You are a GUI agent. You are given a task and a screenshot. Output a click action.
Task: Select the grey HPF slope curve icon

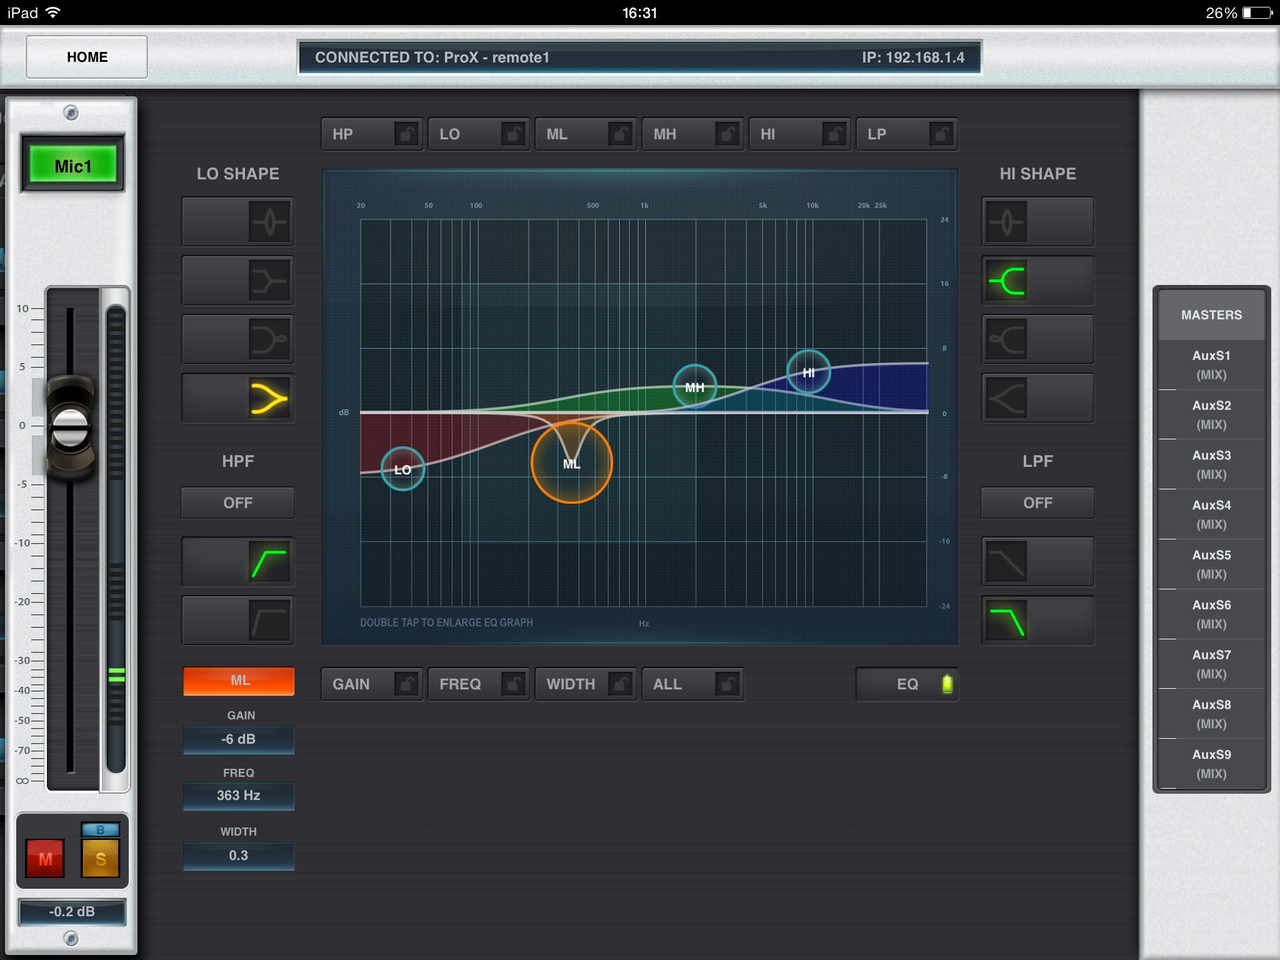click(269, 621)
